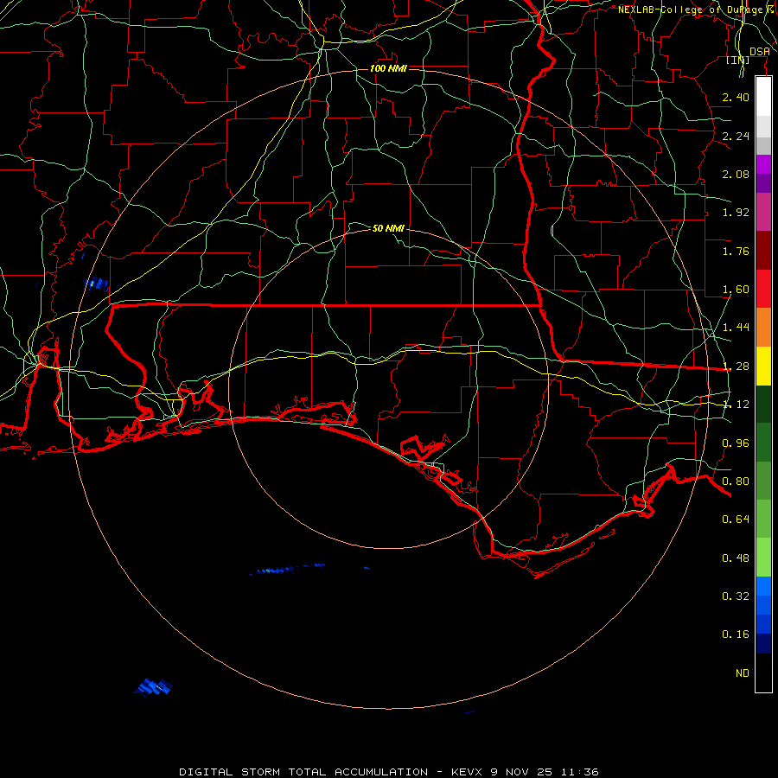Select the pink 1.92 legend swatch

pyautogui.click(x=763, y=213)
